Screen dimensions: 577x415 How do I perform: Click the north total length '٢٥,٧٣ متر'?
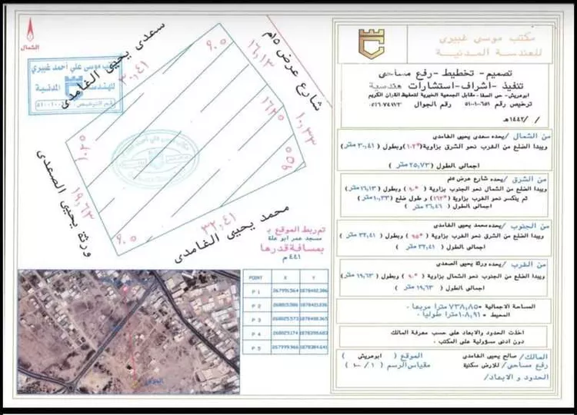pyautogui.click(x=412, y=165)
